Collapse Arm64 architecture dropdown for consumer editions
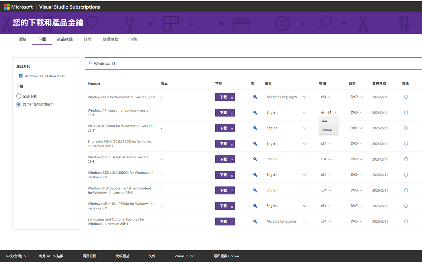422x262 pixels. coord(328,113)
